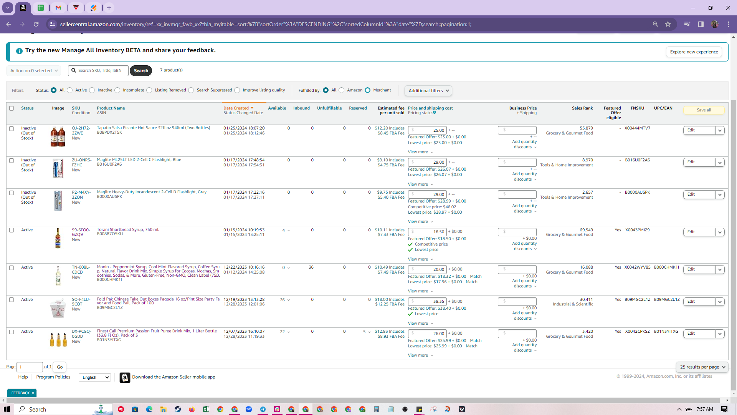This screenshot has width=737, height=415.
Task: Click the Go pagination button
Action: 60,367
